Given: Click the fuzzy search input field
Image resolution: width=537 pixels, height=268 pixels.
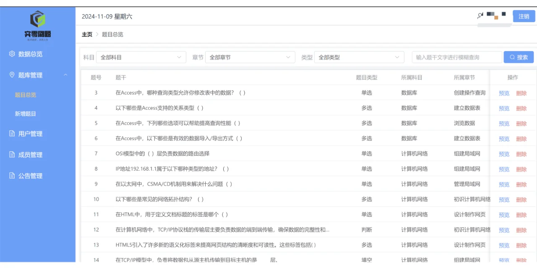Looking at the screenshot, I should [x=456, y=57].
